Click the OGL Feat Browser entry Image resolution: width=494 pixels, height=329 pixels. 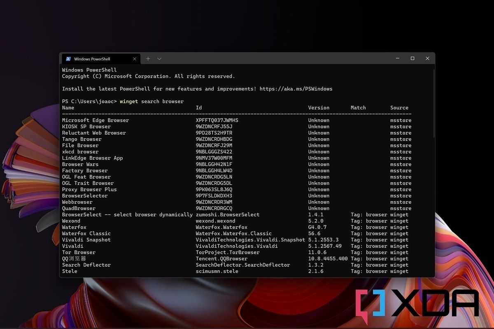[86, 177]
